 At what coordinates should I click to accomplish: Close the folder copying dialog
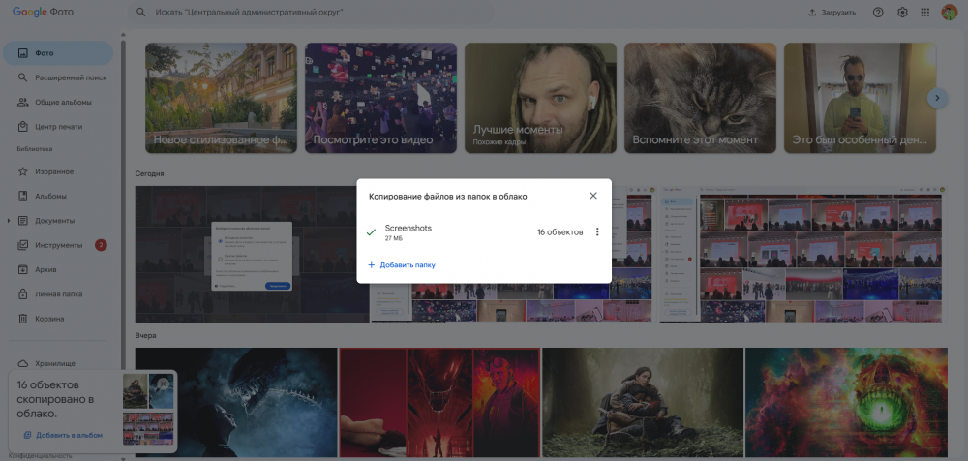(593, 196)
